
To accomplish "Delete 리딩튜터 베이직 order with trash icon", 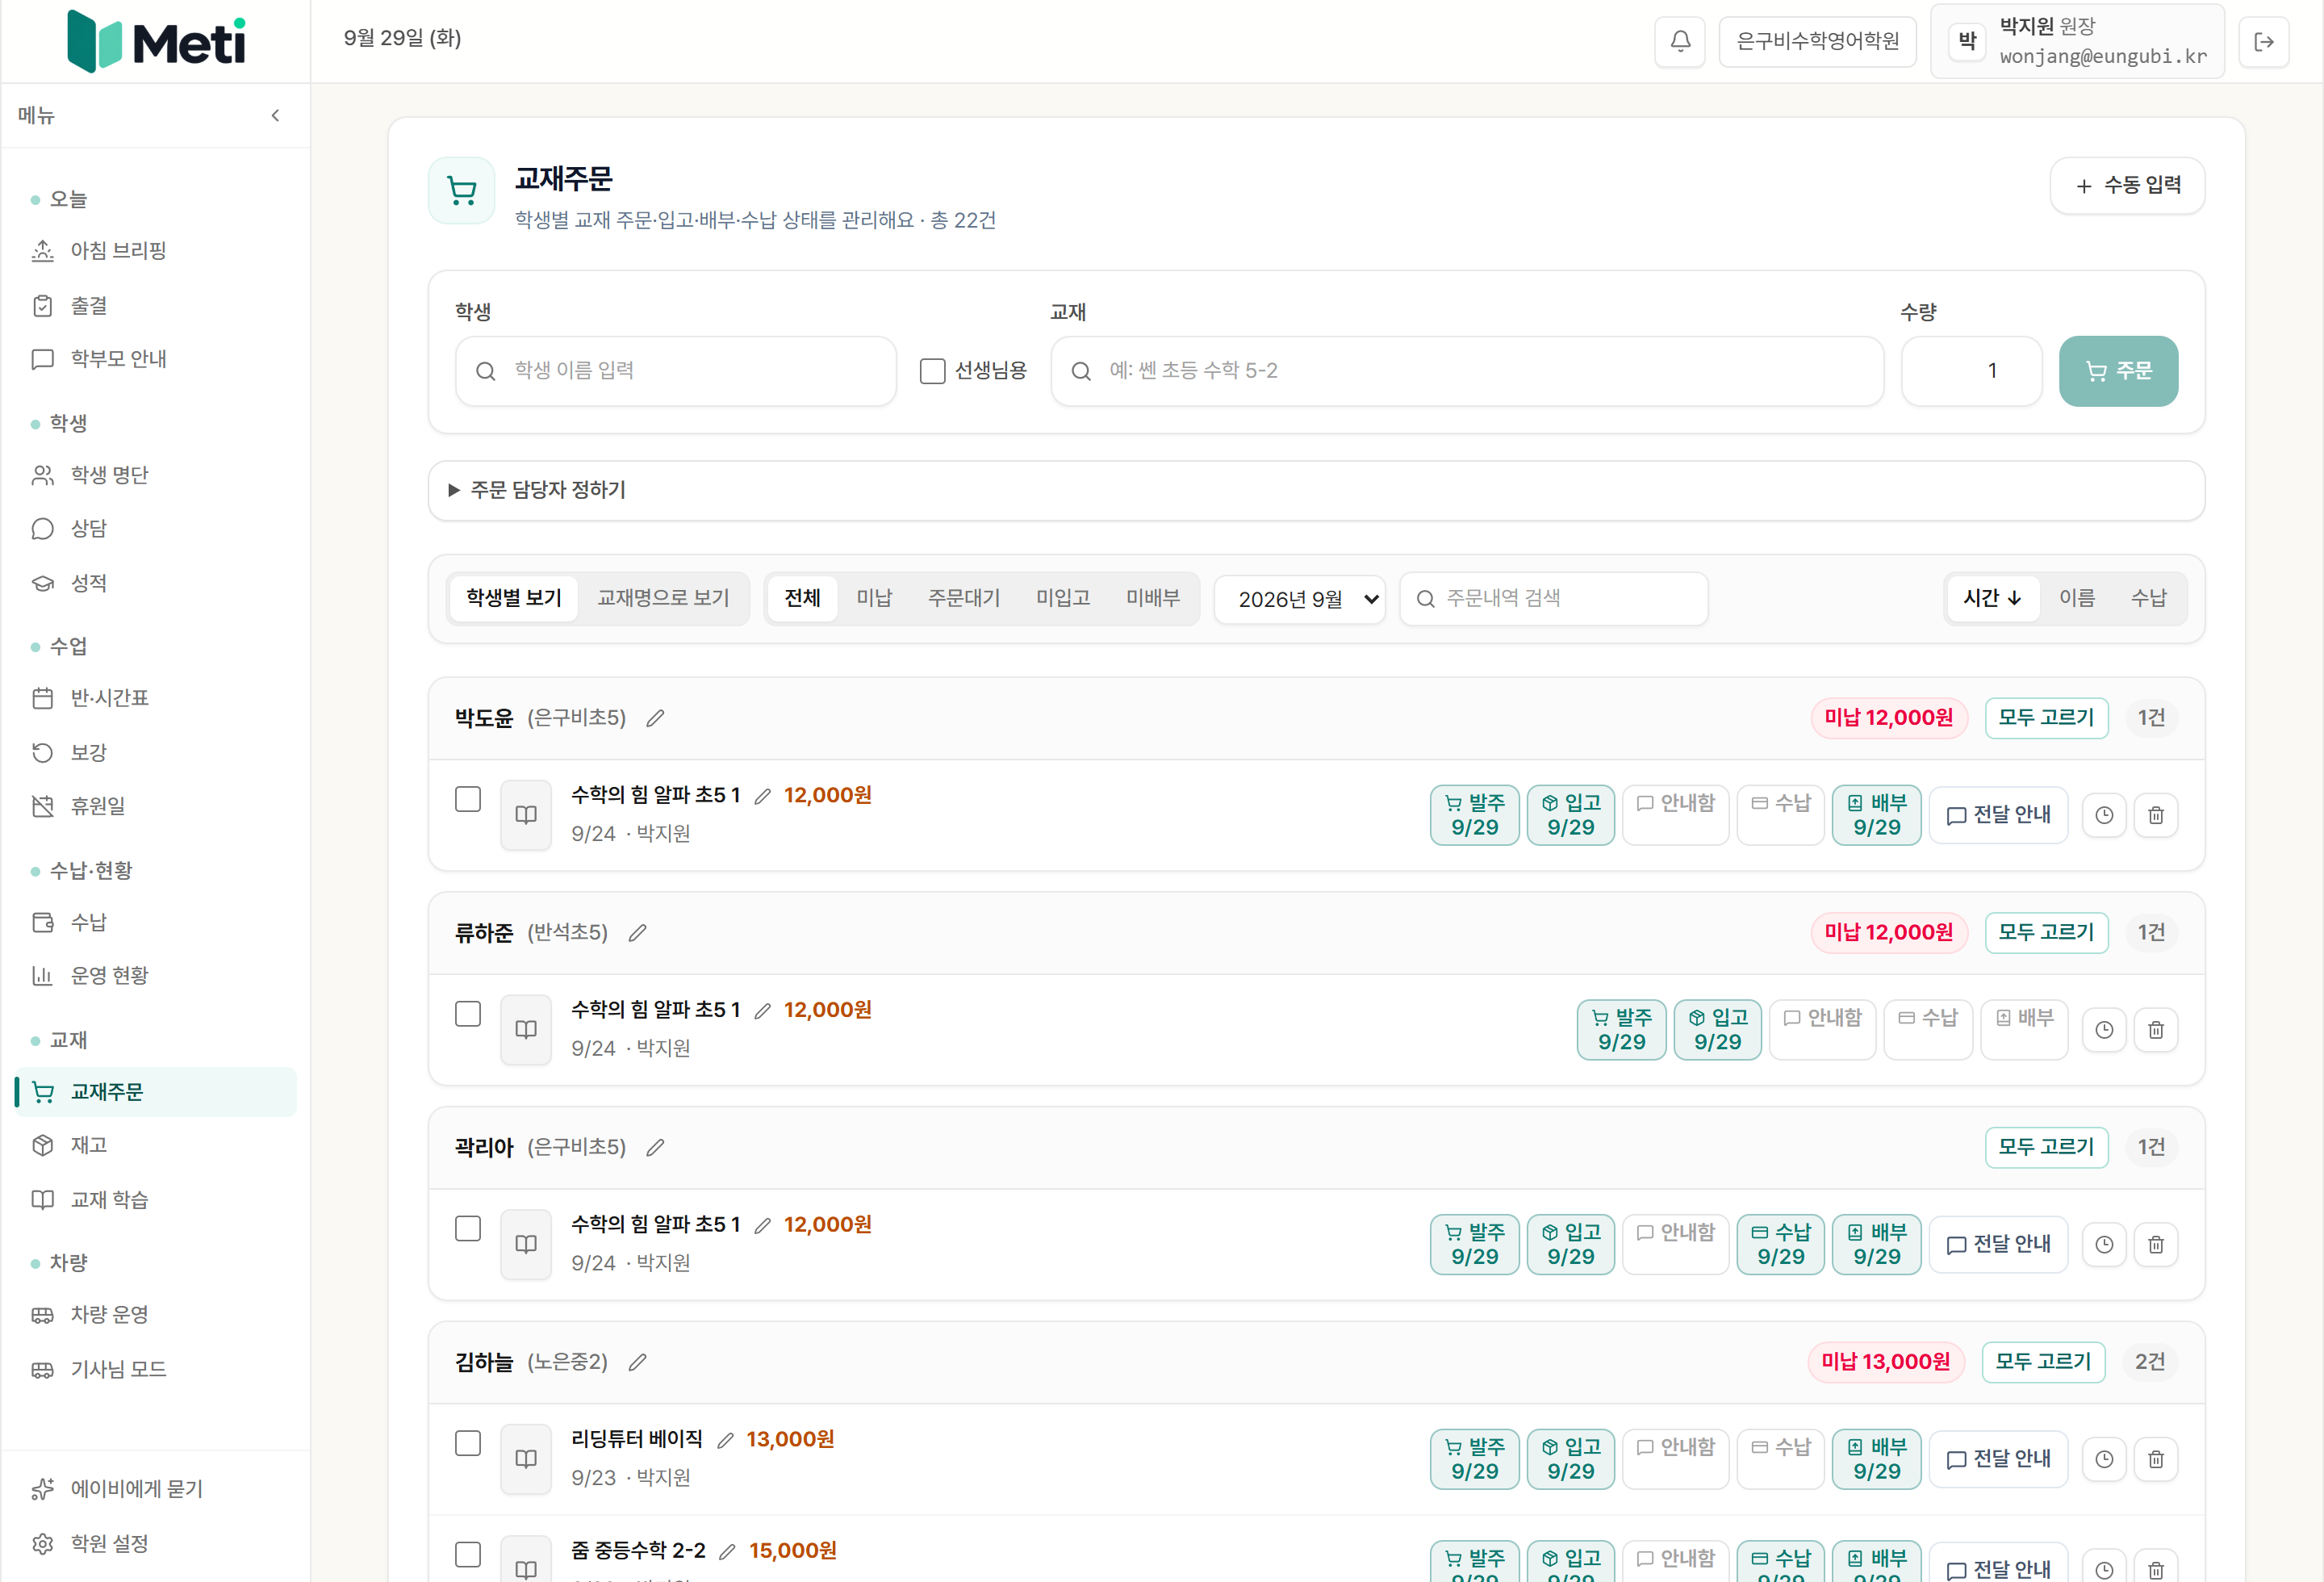I will click(2156, 1459).
